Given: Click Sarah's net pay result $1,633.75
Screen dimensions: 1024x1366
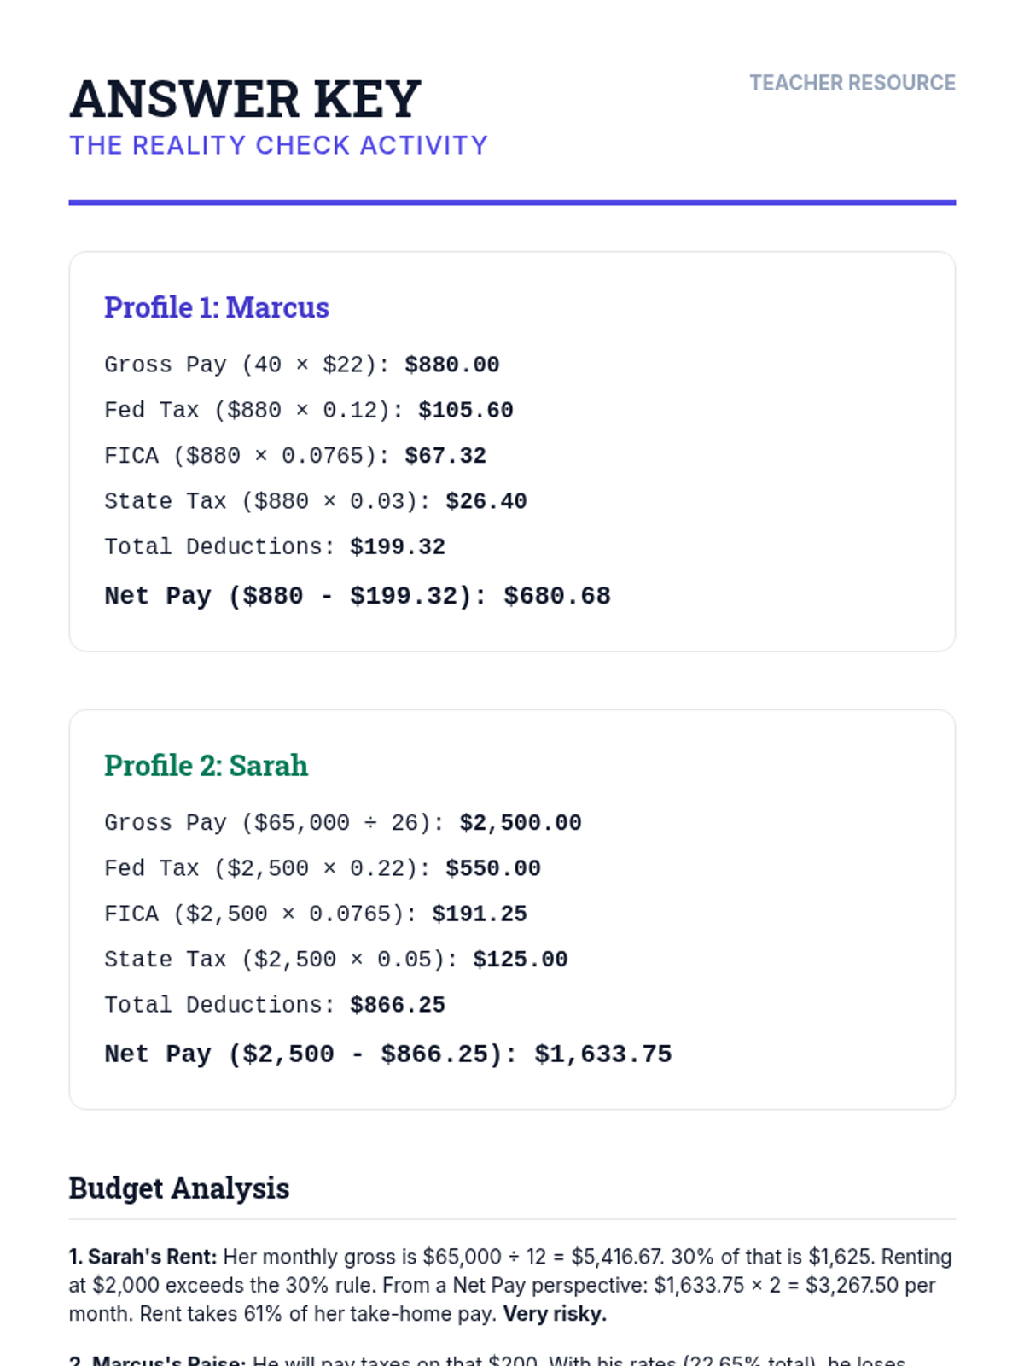Looking at the screenshot, I should point(602,1054).
